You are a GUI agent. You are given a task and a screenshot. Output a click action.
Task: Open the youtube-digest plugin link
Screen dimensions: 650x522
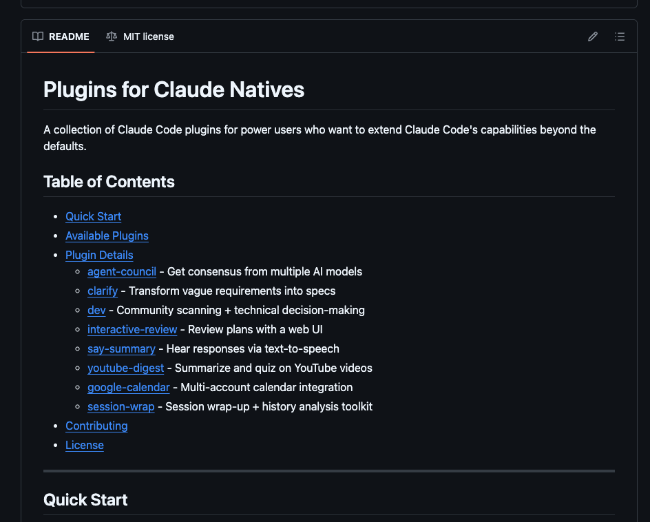point(125,368)
